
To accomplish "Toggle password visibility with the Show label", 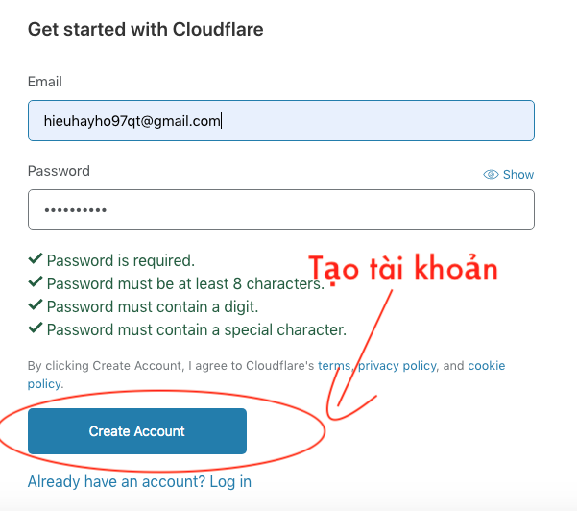I will pyautogui.click(x=518, y=175).
